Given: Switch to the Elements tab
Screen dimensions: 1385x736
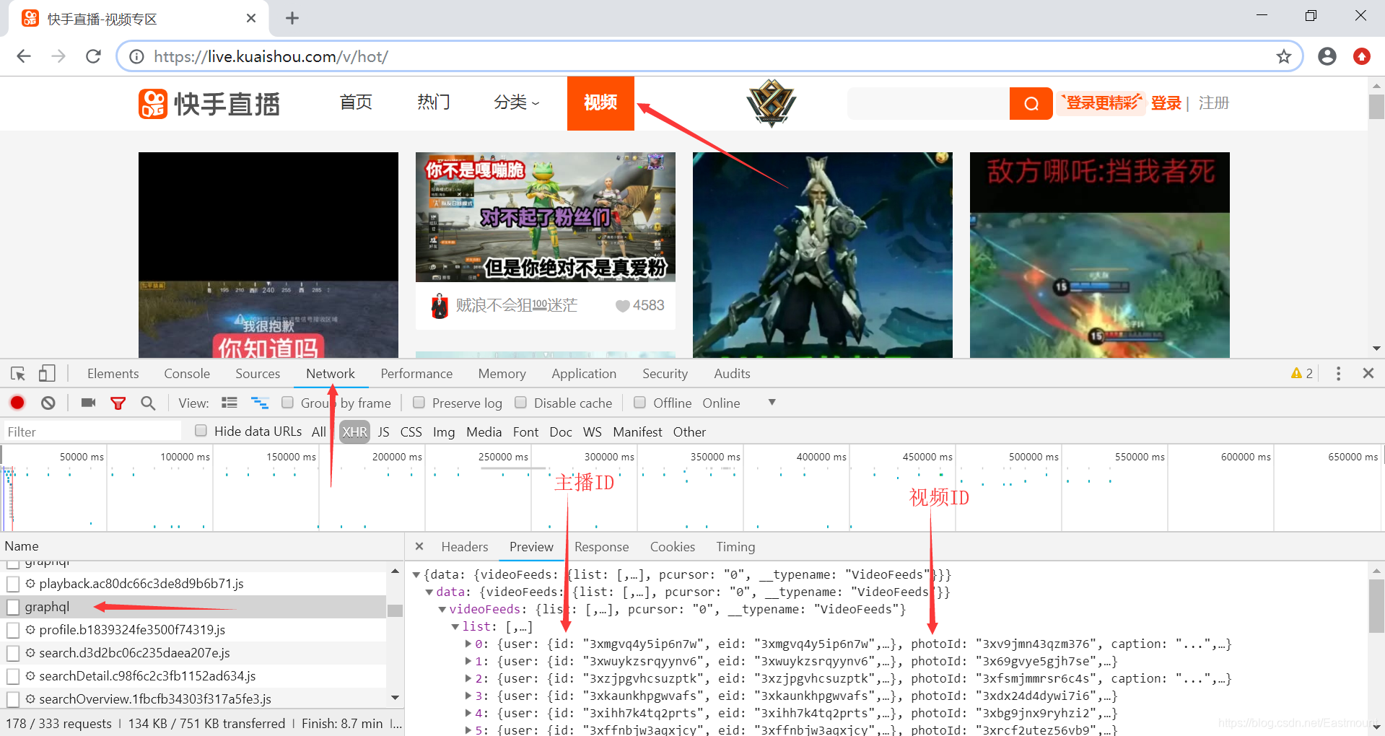Looking at the screenshot, I should (113, 373).
